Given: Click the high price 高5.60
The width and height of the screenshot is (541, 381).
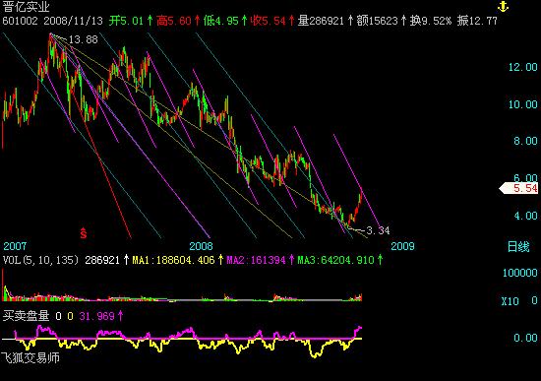Looking at the screenshot, I should (x=173, y=21).
